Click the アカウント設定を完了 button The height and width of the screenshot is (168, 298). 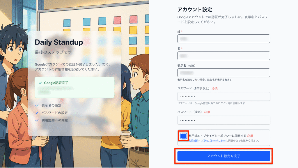224,156
